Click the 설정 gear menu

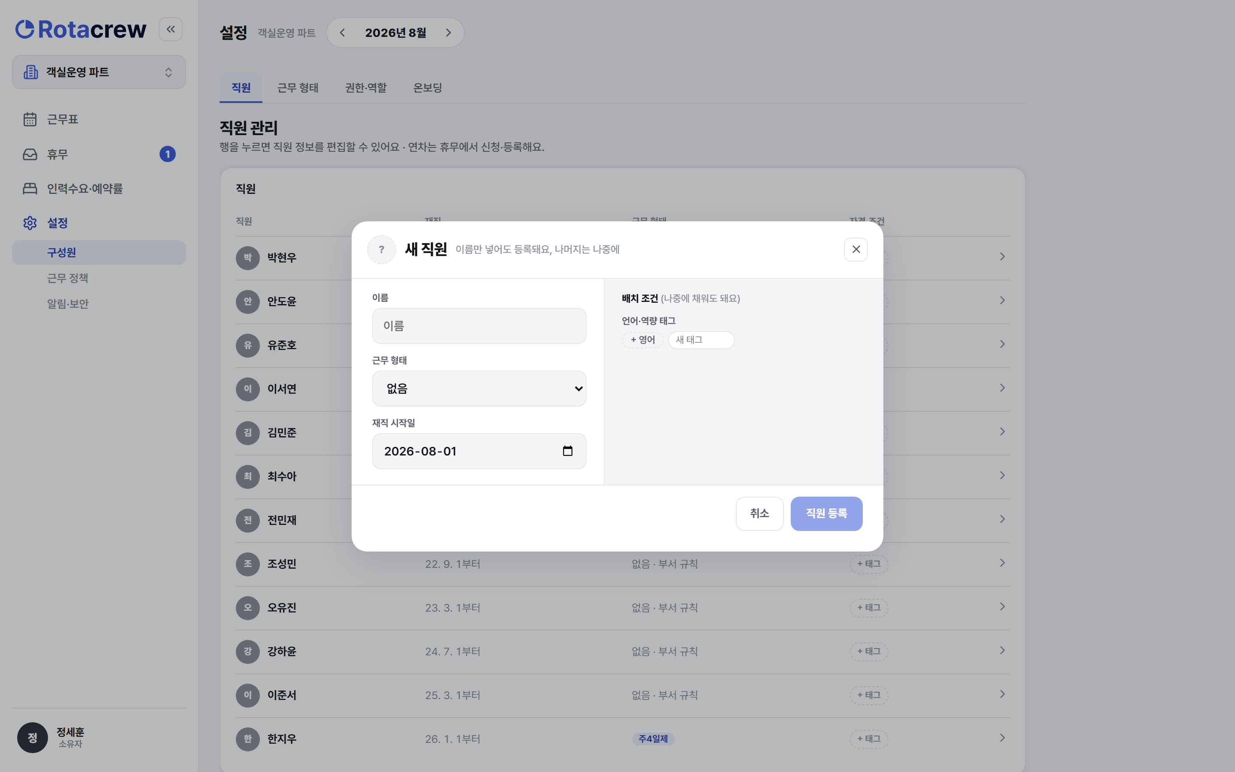tap(99, 223)
